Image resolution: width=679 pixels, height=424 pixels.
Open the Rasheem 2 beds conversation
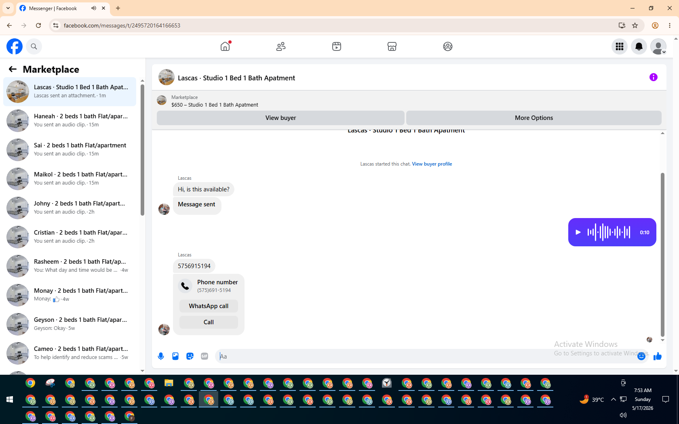pyautogui.click(x=70, y=266)
